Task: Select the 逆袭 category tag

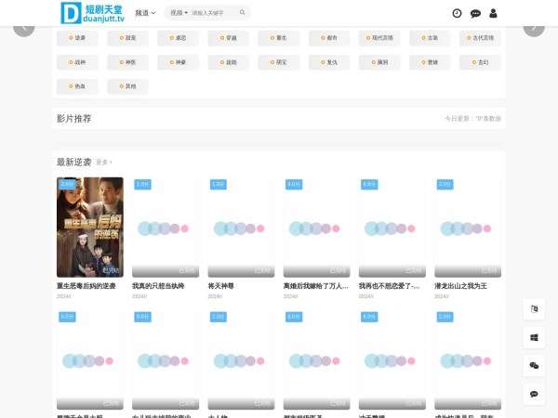Action: pyautogui.click(x=77, y=39)
